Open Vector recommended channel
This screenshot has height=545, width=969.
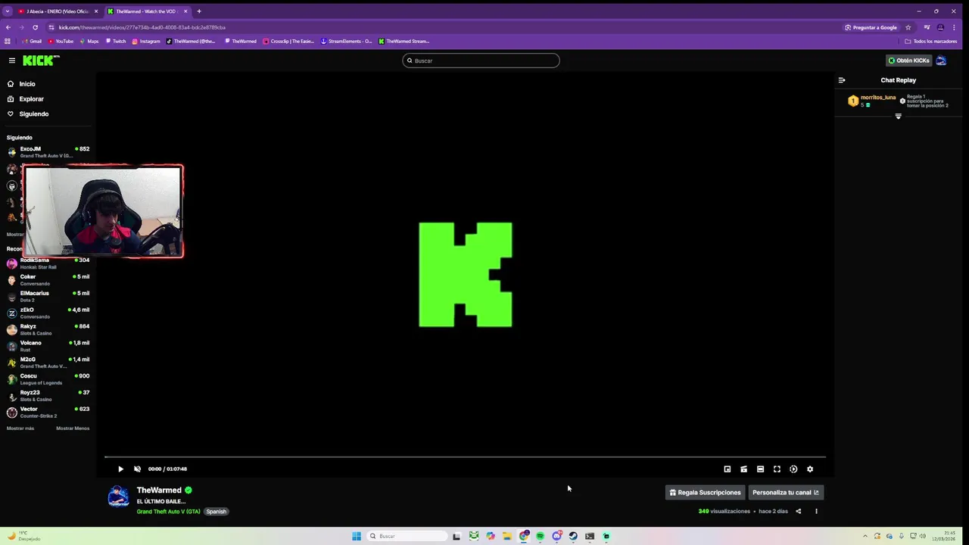[x=48, y=413]
